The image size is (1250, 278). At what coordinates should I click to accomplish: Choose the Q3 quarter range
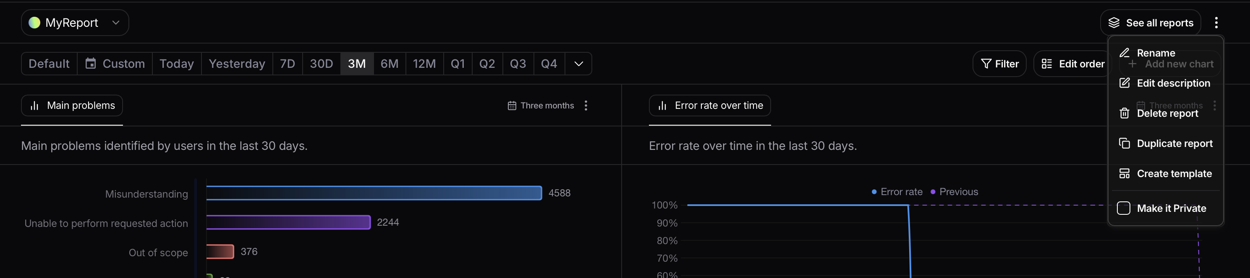(518, 64)
